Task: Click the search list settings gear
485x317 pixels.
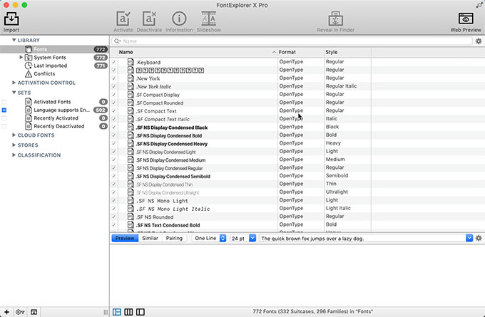Action: [x=479, y=41]
